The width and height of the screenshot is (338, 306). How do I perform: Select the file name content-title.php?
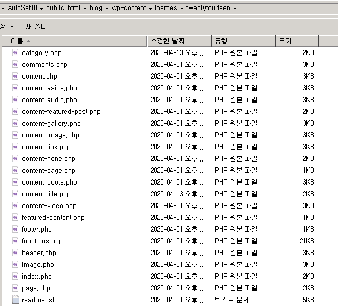point(46,194)
